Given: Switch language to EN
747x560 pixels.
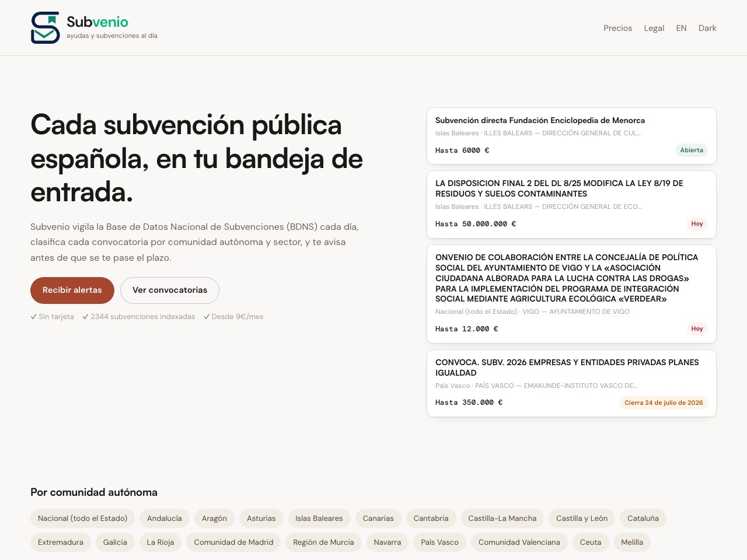Looking at the screenshot, I should [681, 28].
